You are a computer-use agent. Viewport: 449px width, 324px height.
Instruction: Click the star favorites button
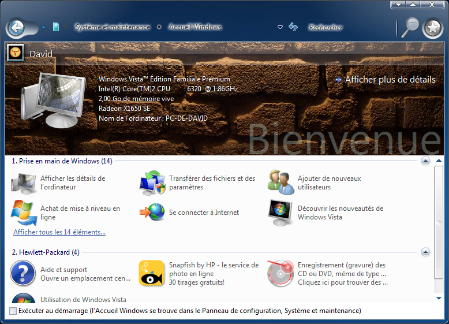[433, 28]
